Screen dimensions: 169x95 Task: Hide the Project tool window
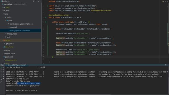(41, 1)
